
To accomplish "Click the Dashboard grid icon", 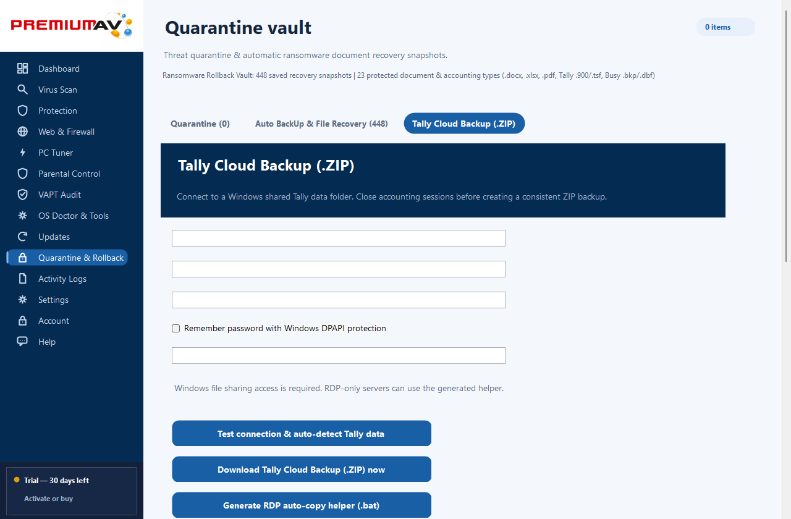I will pos(23,69).
